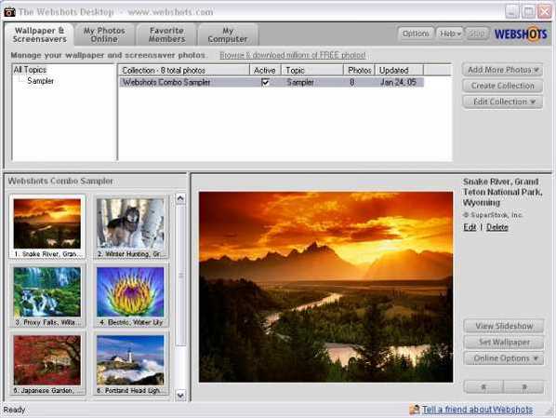Open Browse & download FREE photos link

coord(293,56)
